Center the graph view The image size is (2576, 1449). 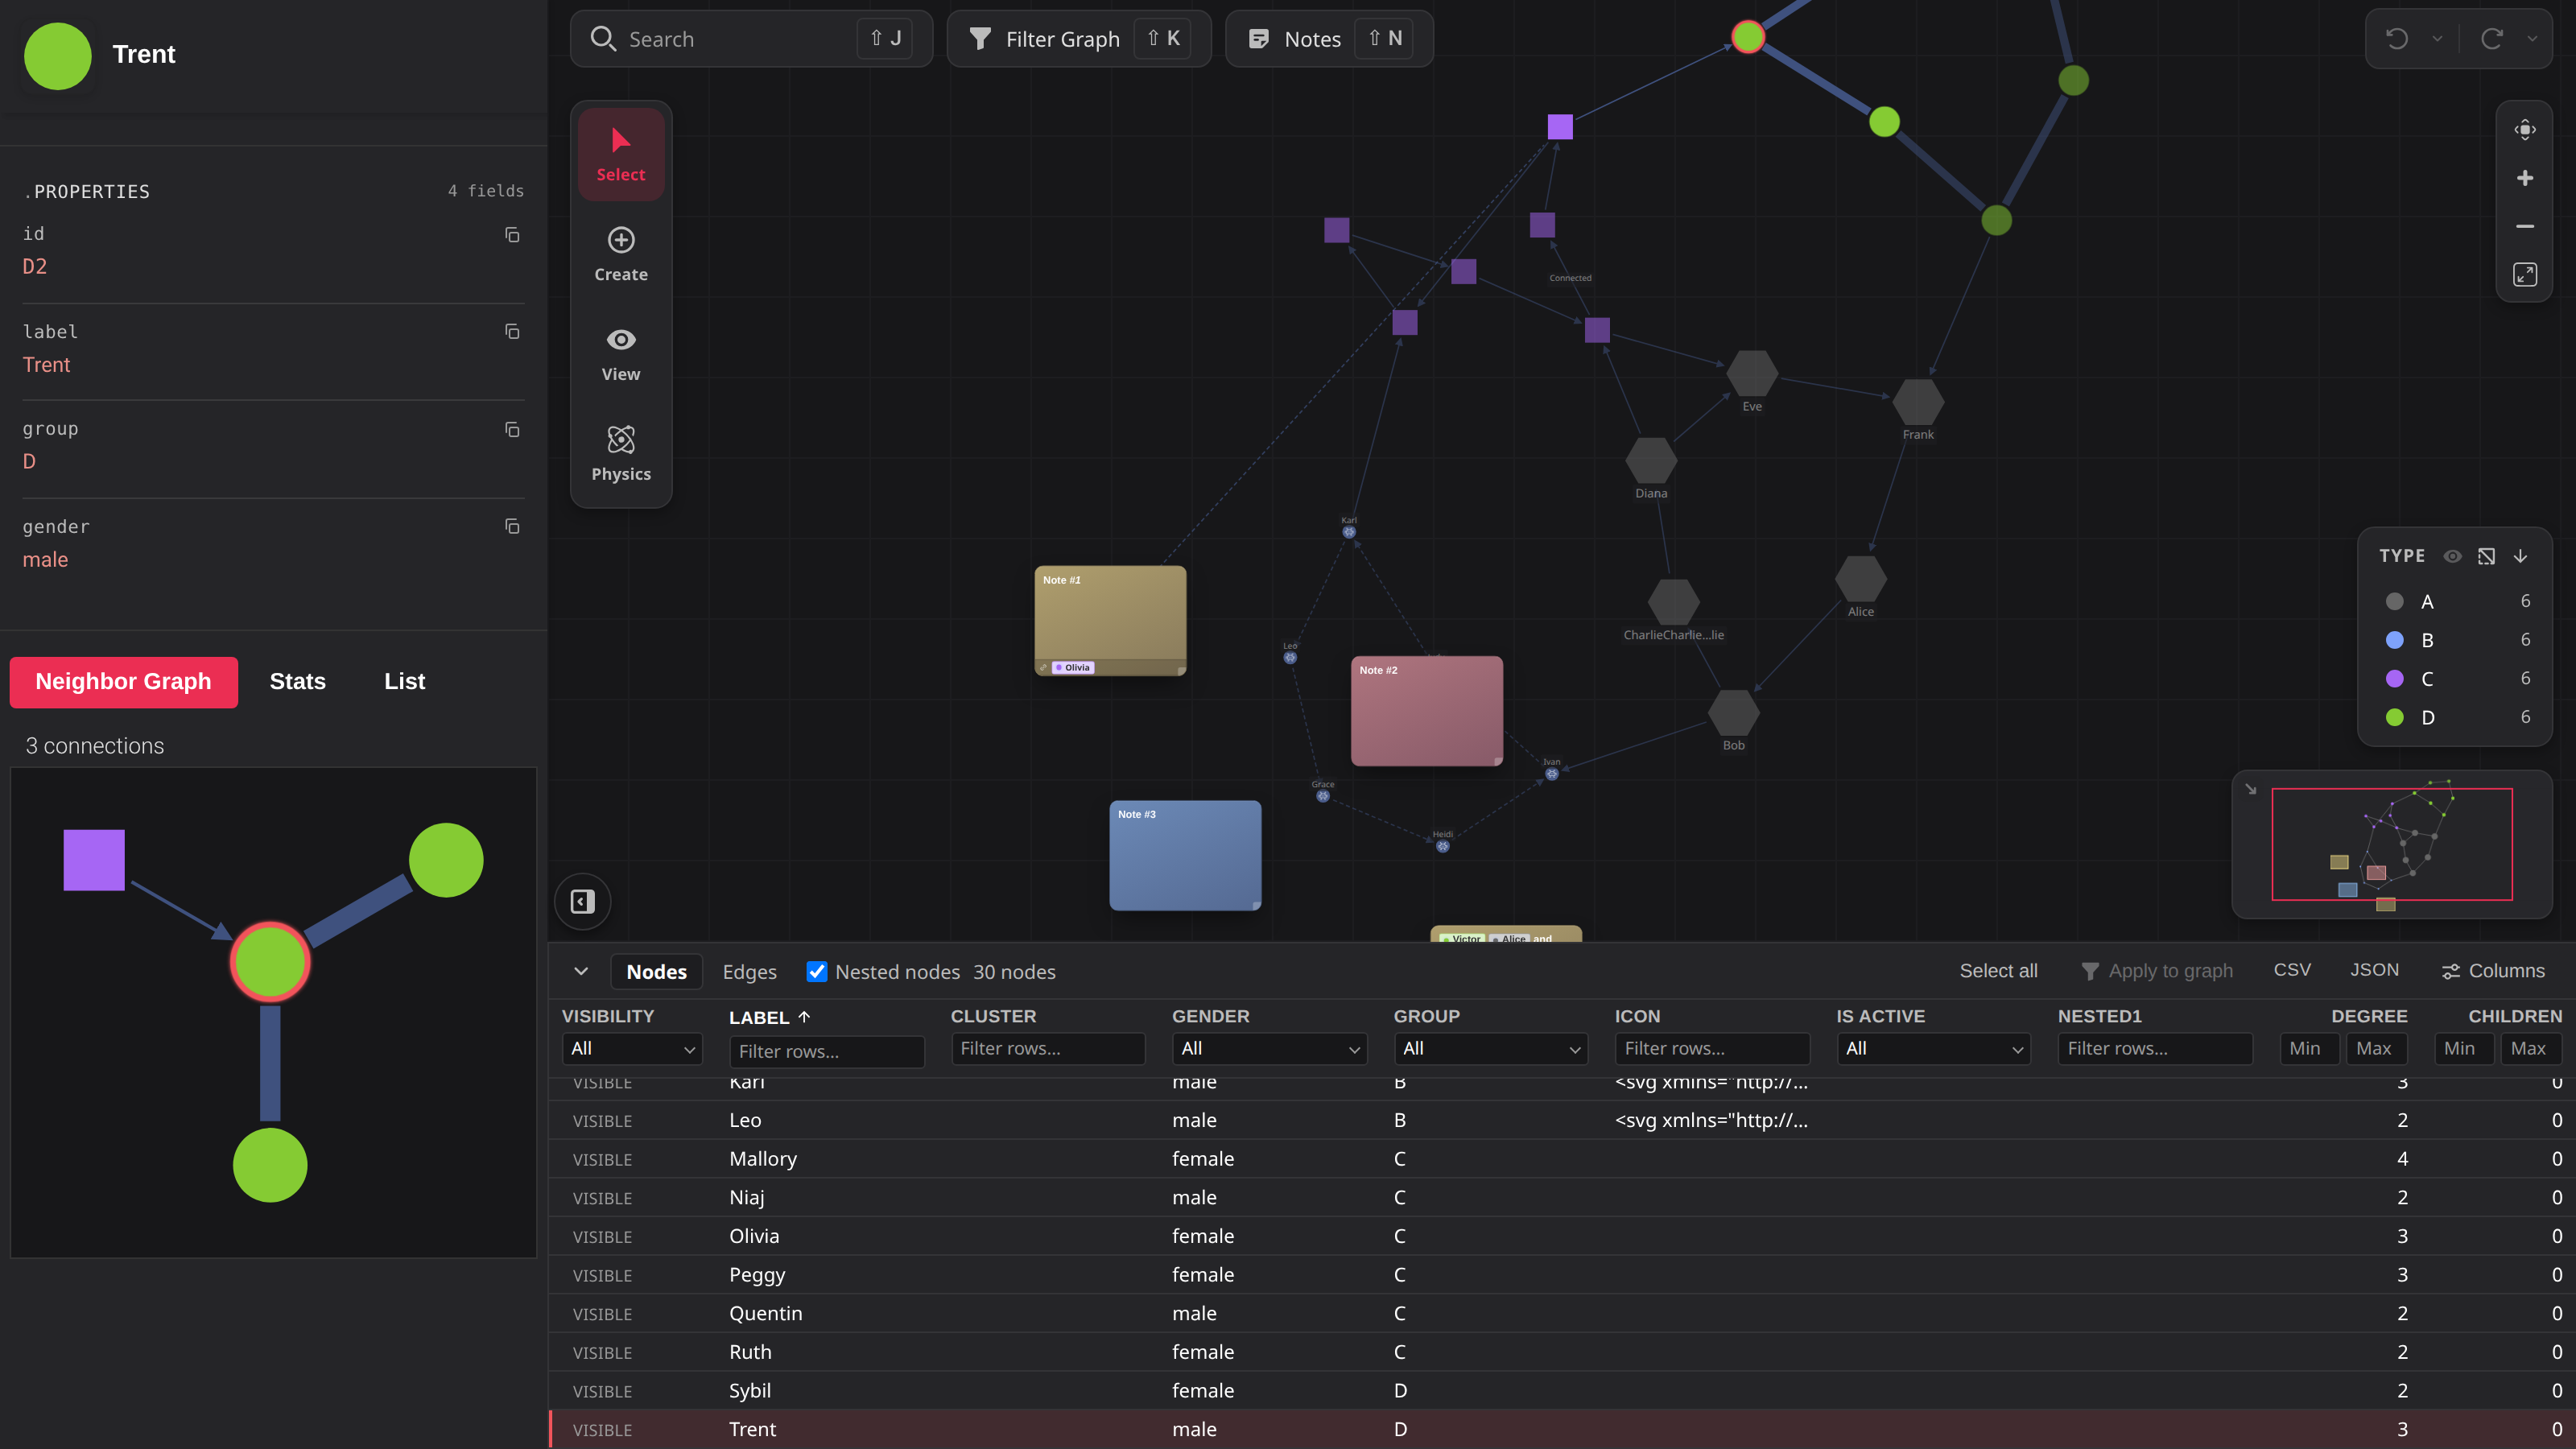[x=2525, y=130]
